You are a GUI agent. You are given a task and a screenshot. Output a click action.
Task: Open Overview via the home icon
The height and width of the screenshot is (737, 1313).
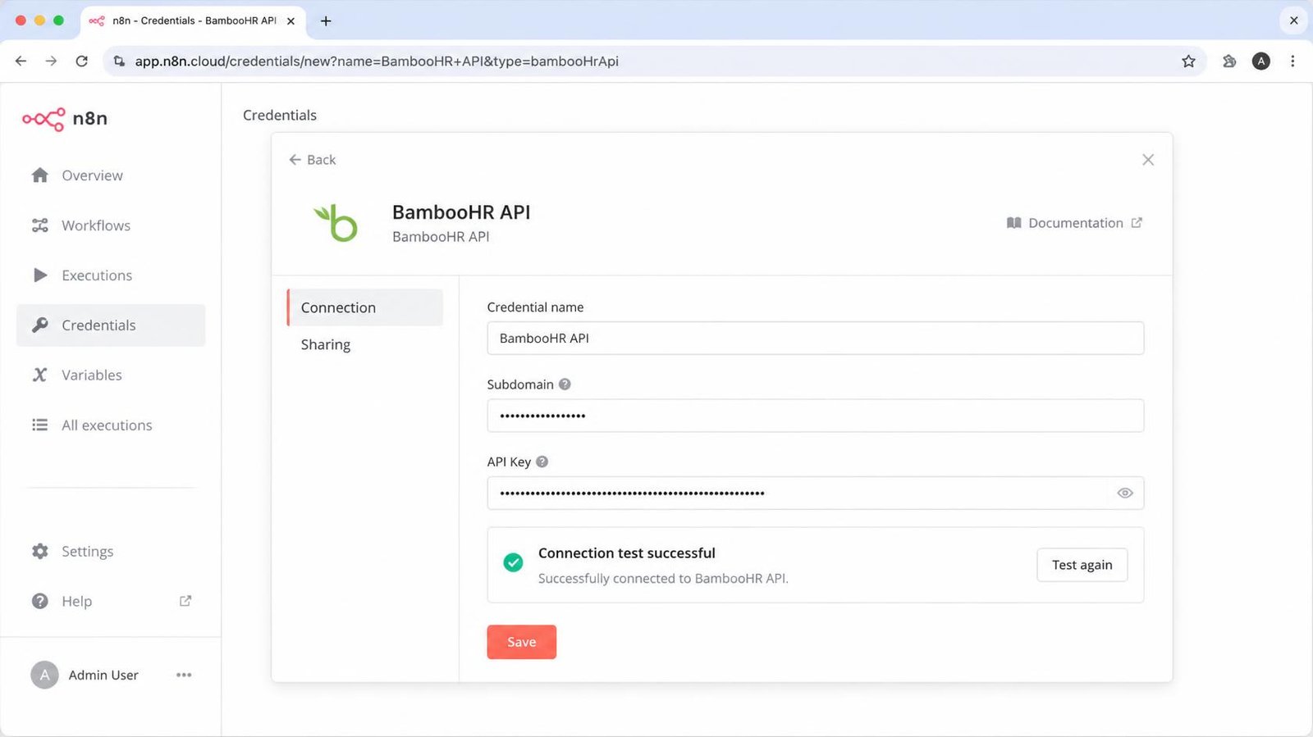coord(39,175)
